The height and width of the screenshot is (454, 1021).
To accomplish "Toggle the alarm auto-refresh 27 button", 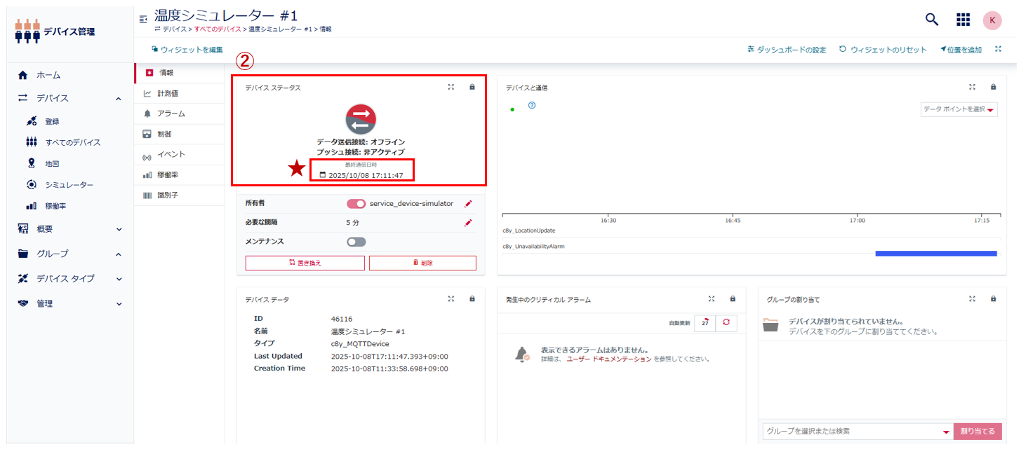I will pyautogui.click(x=705, y=322).
